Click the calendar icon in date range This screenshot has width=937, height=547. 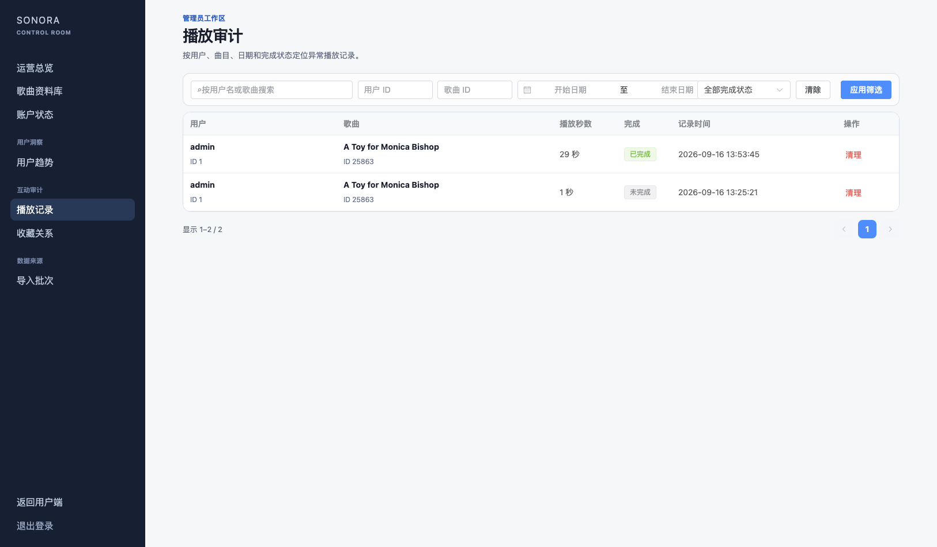coord(527,90)
